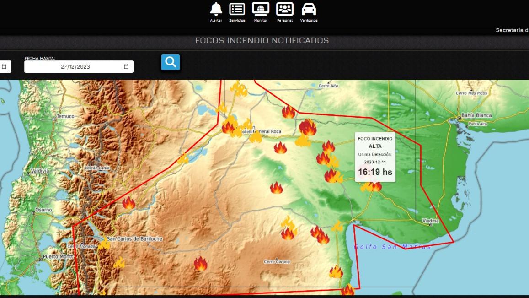529x298 pixels.
Task: Select red fire icon west of Cerro Corona
Action: [200, 264]
